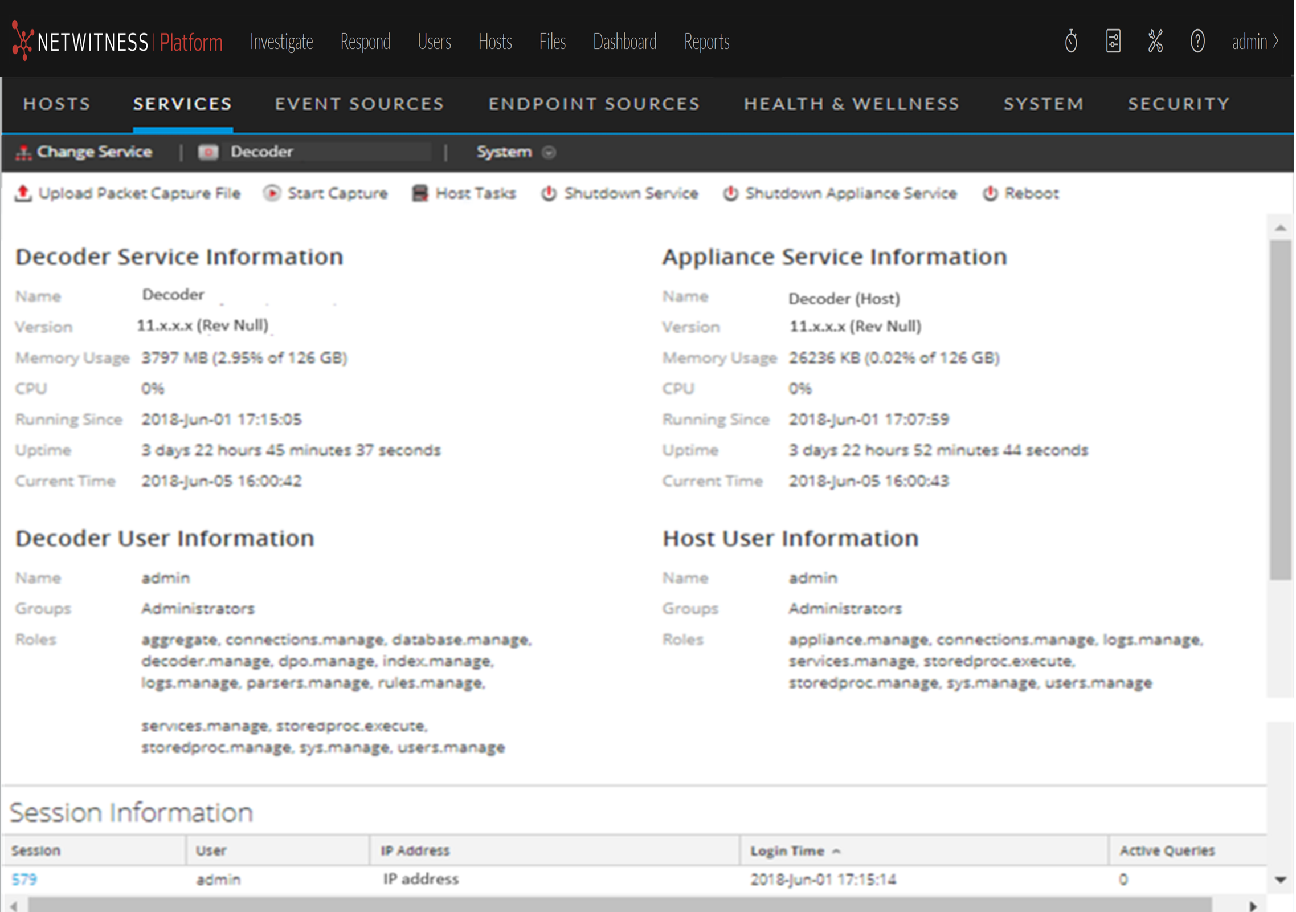1296x912 pixels.
Task: Click the help question mark icon
Action: 1199,42
